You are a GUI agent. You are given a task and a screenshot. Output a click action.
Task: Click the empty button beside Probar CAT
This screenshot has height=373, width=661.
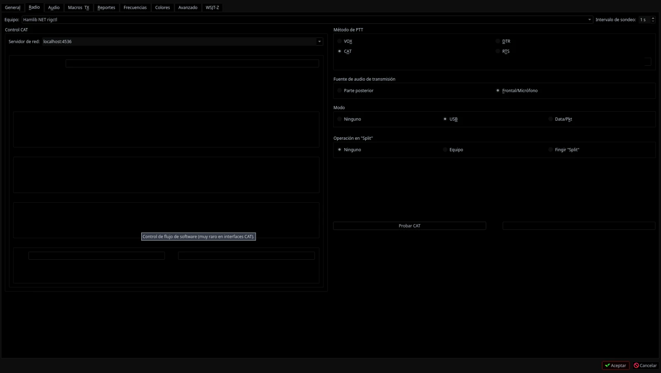pos(579,226)
